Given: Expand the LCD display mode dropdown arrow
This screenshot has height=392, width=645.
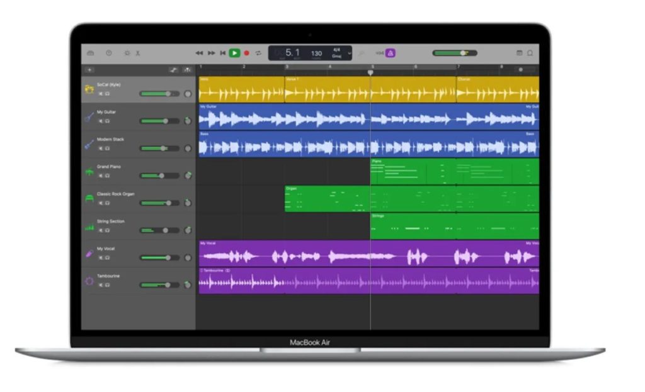Looking at the screenshot, I should [350, 53].
